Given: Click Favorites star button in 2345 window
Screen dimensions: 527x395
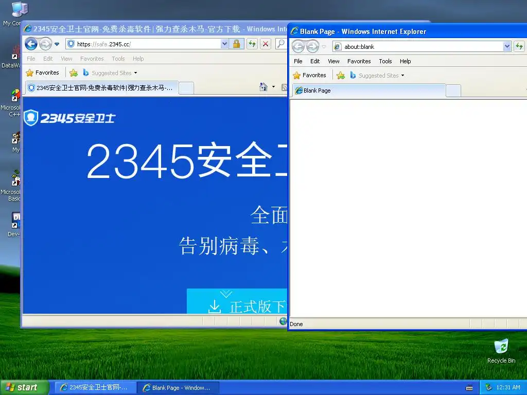Looking at the screenshot, I should click(42, 73).
